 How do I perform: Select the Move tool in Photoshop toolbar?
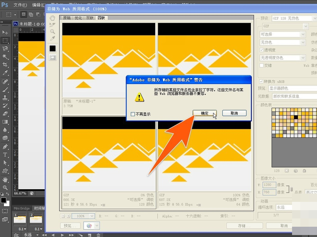coord(5,32)
